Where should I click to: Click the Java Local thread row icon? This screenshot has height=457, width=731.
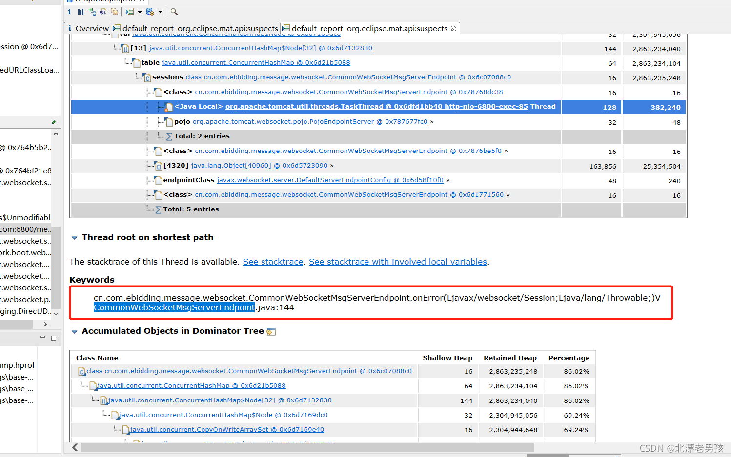(169, 107)
